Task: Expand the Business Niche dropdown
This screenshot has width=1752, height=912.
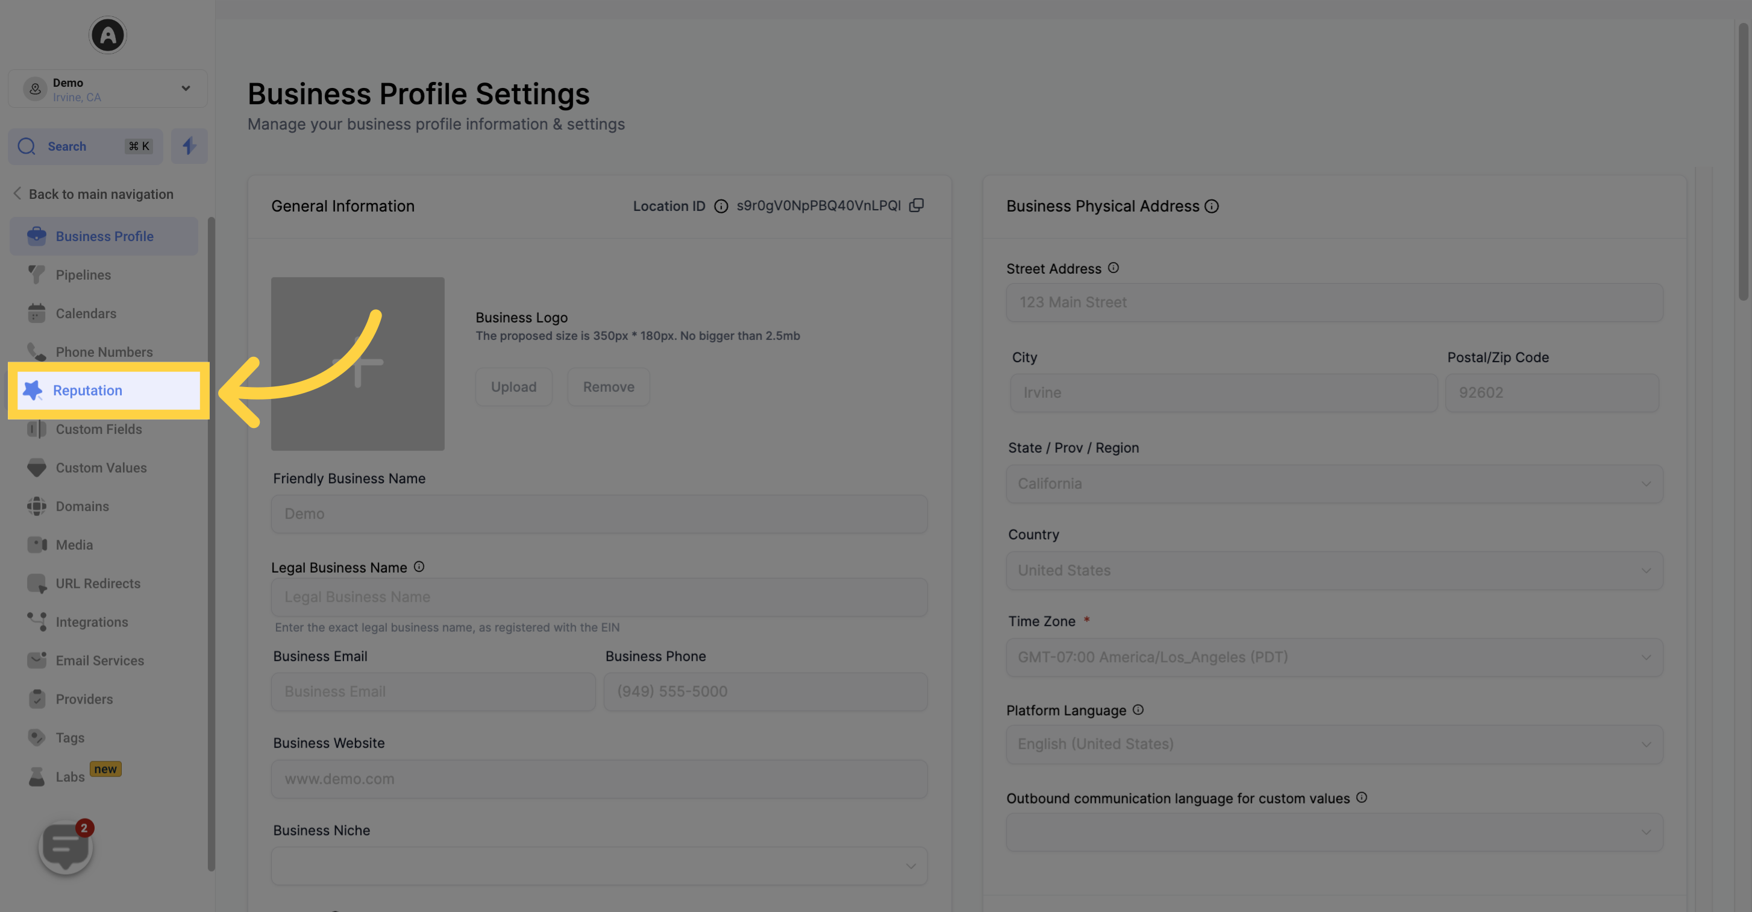Action: 911,866
